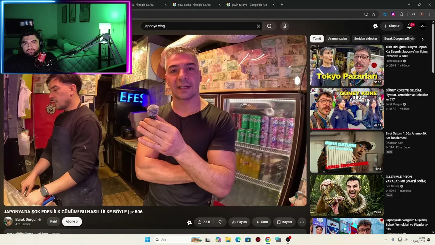Open Microsoft Store from the taskbar

248,240
